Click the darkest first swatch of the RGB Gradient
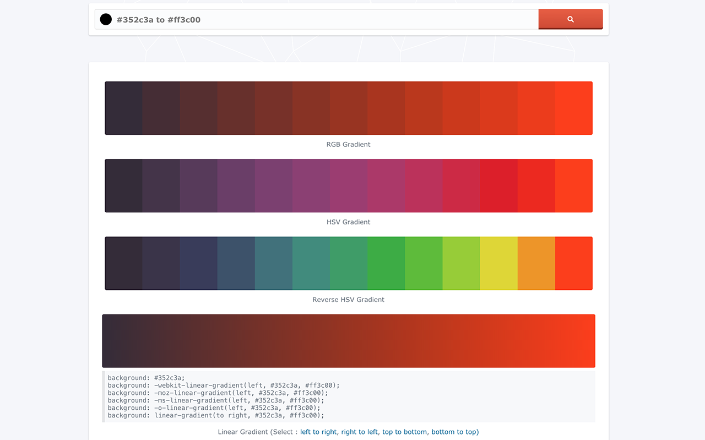 [124, 108]
